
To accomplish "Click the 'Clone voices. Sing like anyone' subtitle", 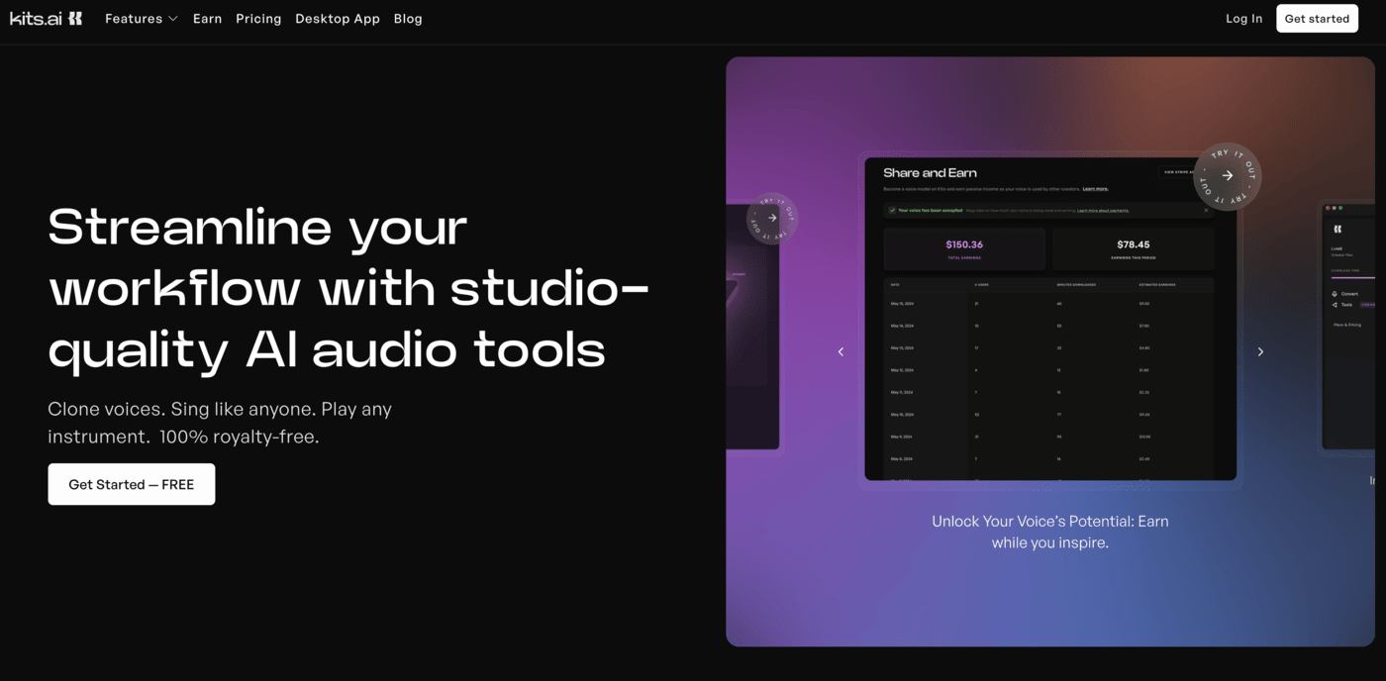I will click(220, 423).
